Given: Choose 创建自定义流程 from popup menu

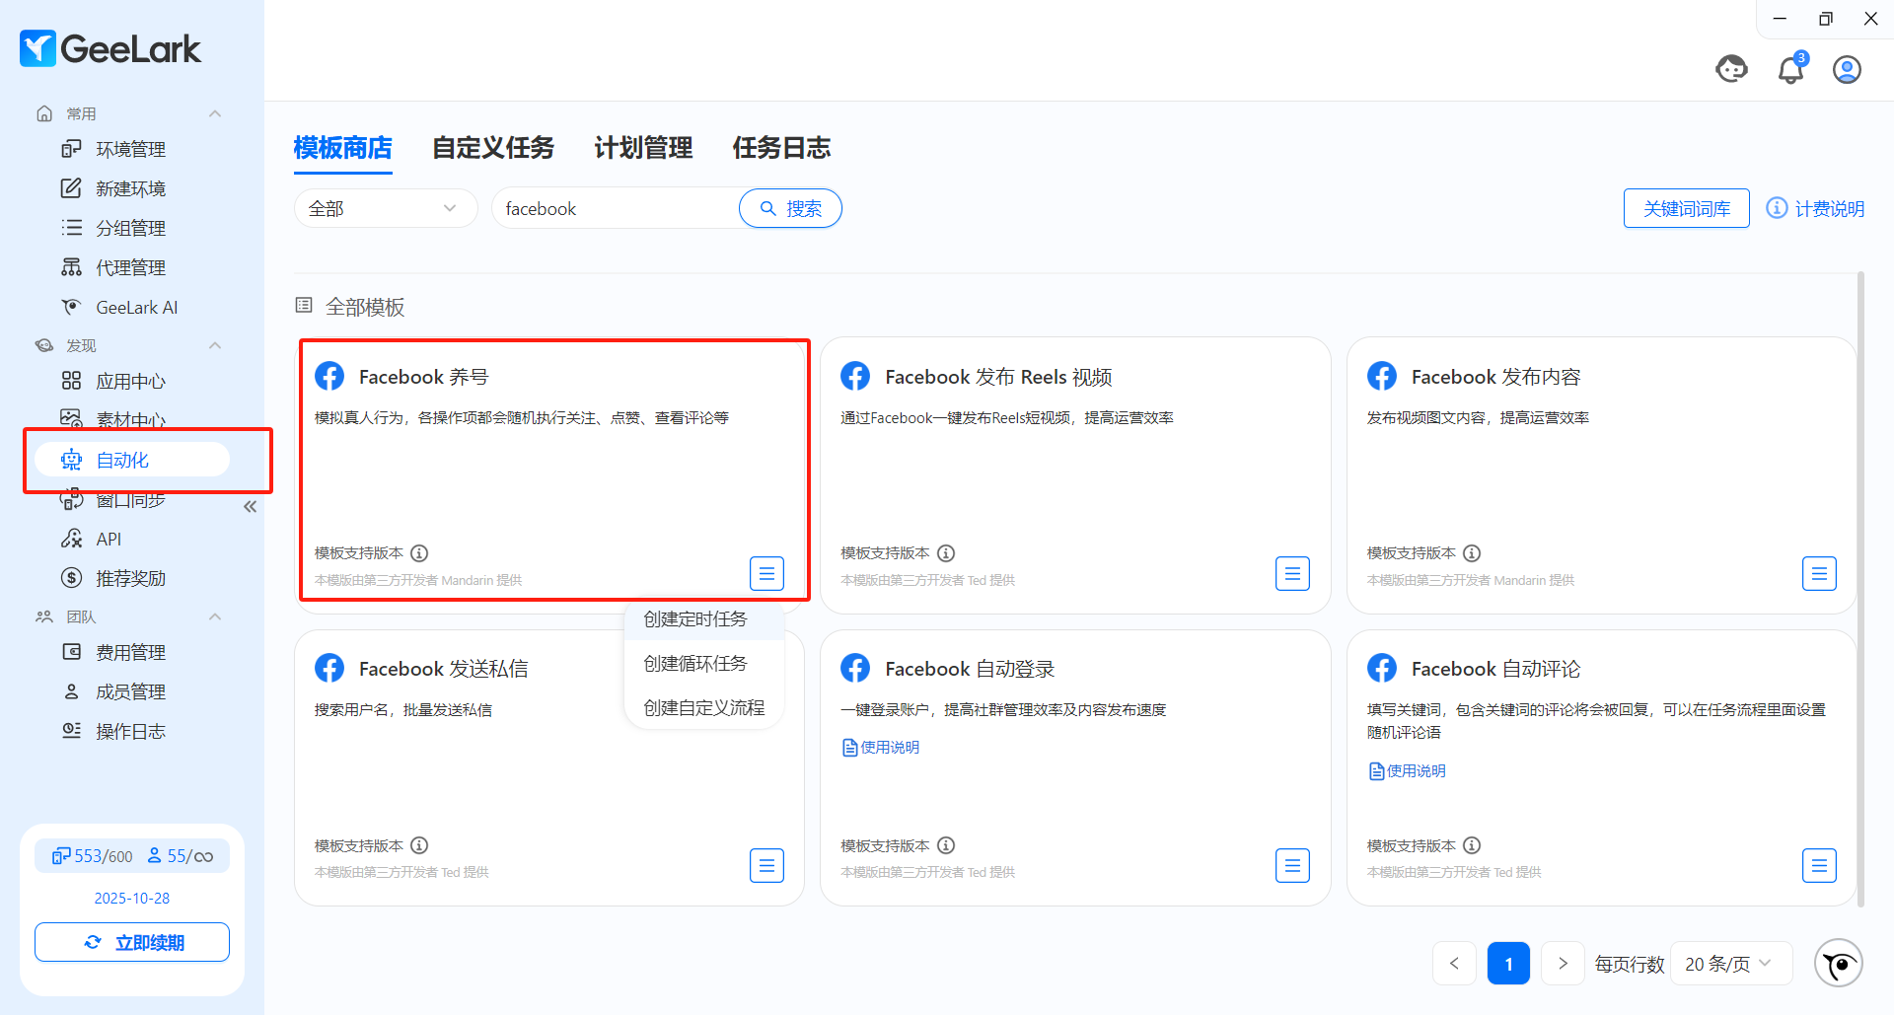Looking at the screenshot, I should (704, 708).
